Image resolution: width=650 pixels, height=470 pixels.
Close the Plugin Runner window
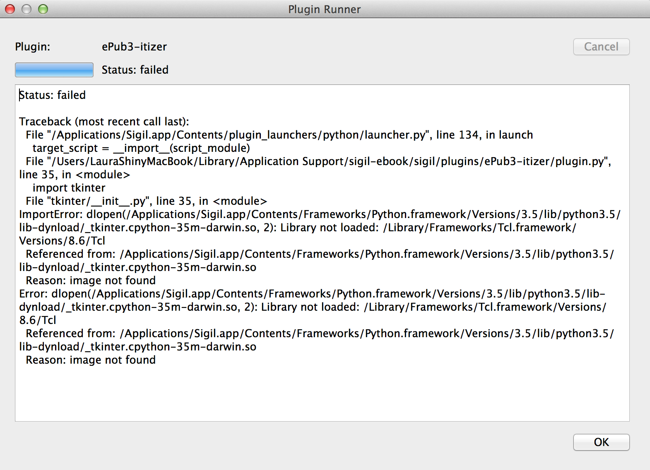pyautogui.click(x=10, y=9)
